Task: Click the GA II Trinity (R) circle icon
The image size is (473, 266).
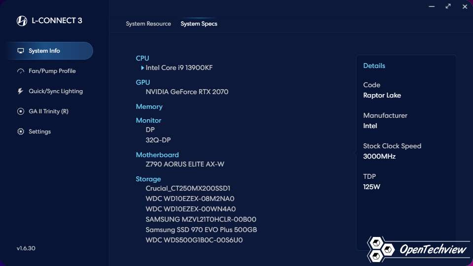Action: [x=21, y=111]
